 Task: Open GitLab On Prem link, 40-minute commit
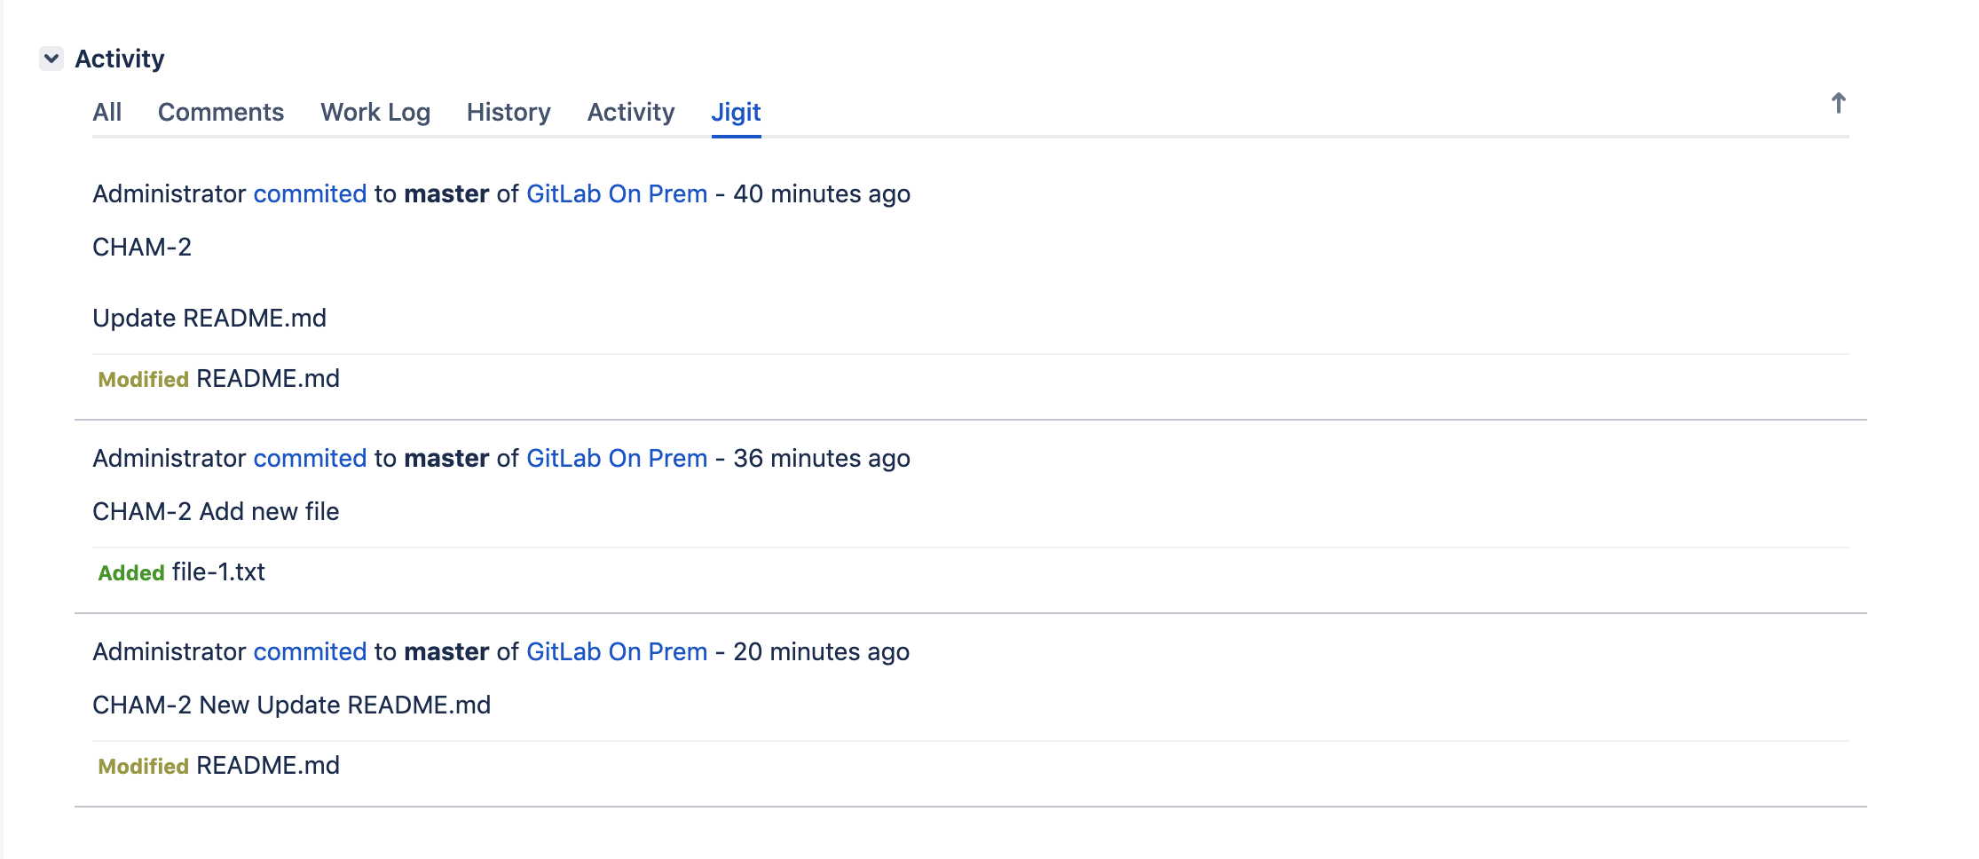point(617,193)
